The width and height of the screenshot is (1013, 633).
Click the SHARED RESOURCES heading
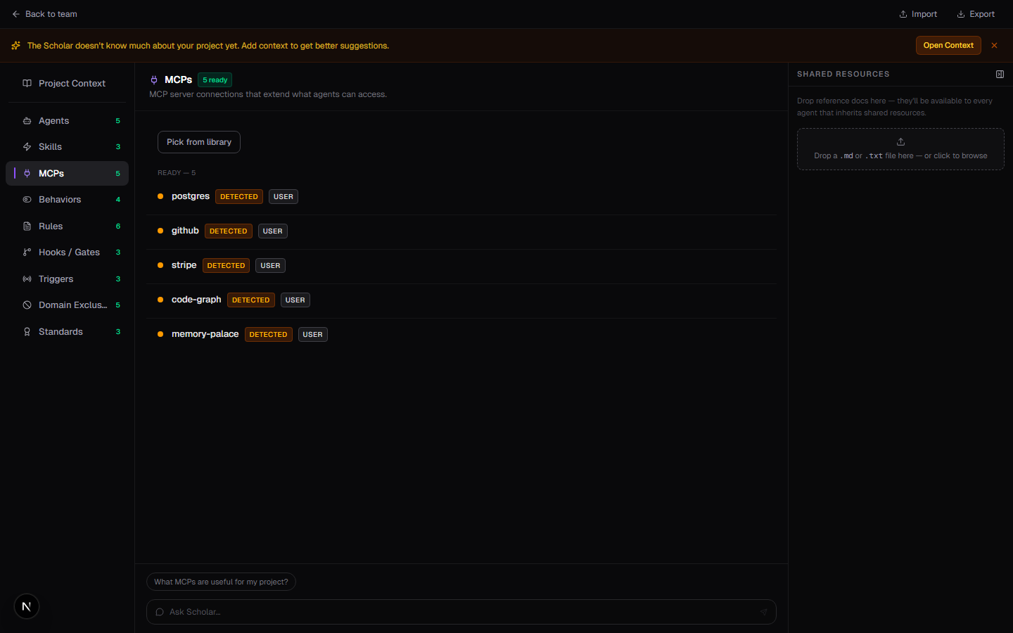click(843, 74)
